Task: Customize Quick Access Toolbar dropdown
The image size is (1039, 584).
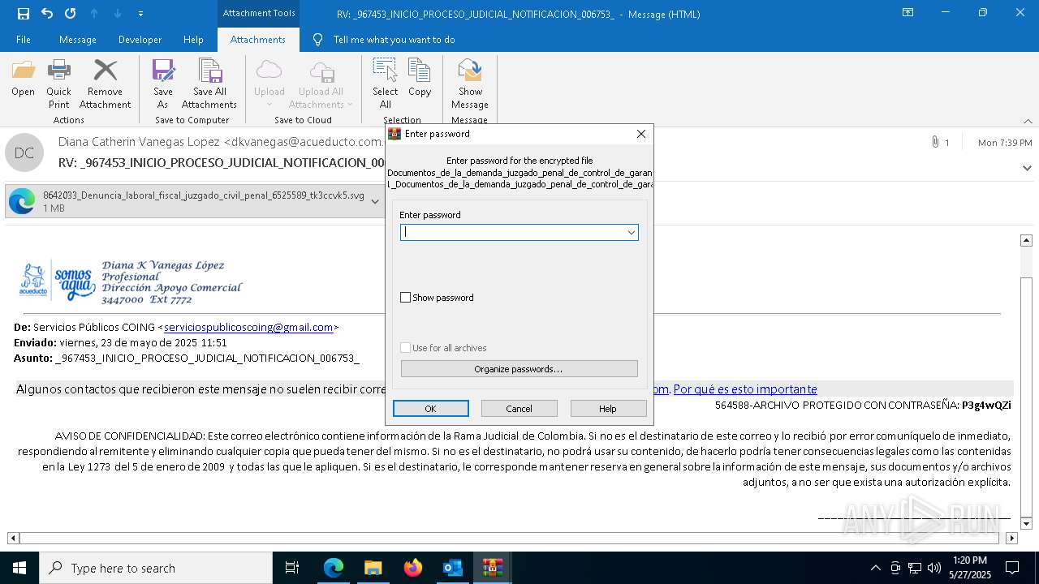Action: point(140,14)
